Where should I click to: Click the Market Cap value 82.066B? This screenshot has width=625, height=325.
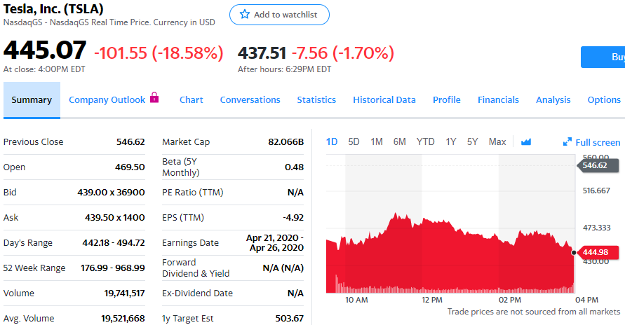(x=285, y=142)
